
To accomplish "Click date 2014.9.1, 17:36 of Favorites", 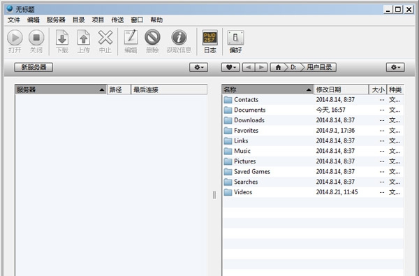I will [335, 131].
